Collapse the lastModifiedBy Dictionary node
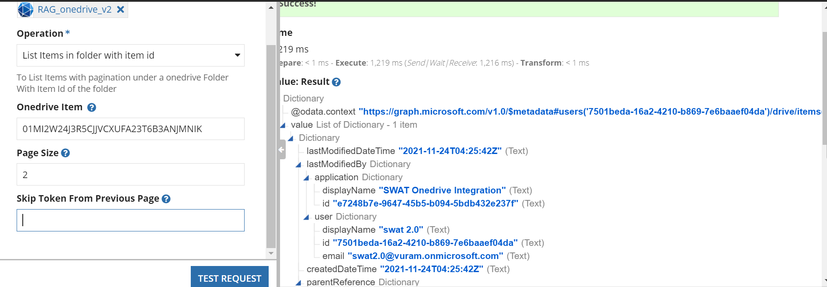 pyautogui.click(x=298, y=164)
